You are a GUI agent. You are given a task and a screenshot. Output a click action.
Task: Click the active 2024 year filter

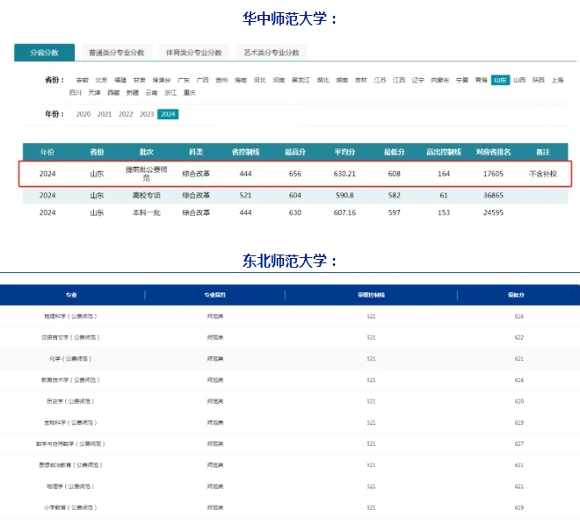click(x=168, y=114)
